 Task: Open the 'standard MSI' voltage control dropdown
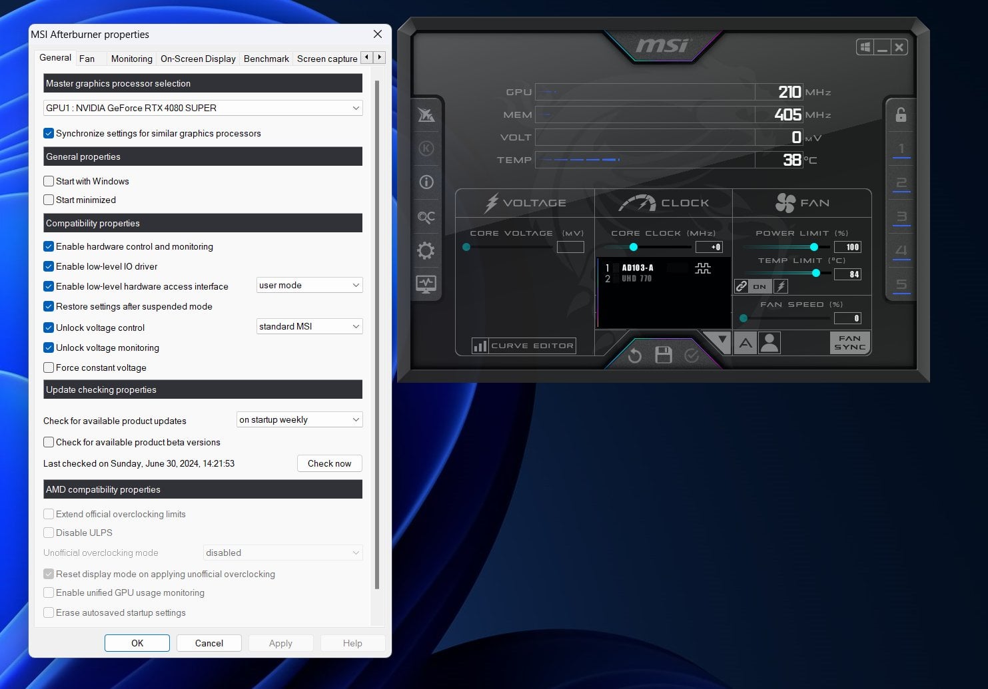point(310,326)
